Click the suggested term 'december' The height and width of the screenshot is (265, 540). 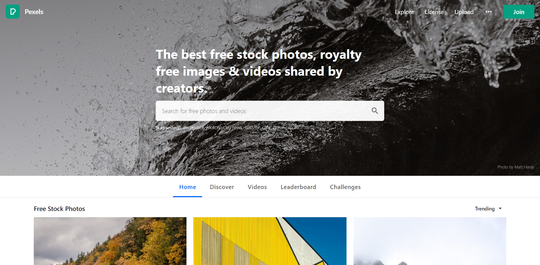coord(193,128)
